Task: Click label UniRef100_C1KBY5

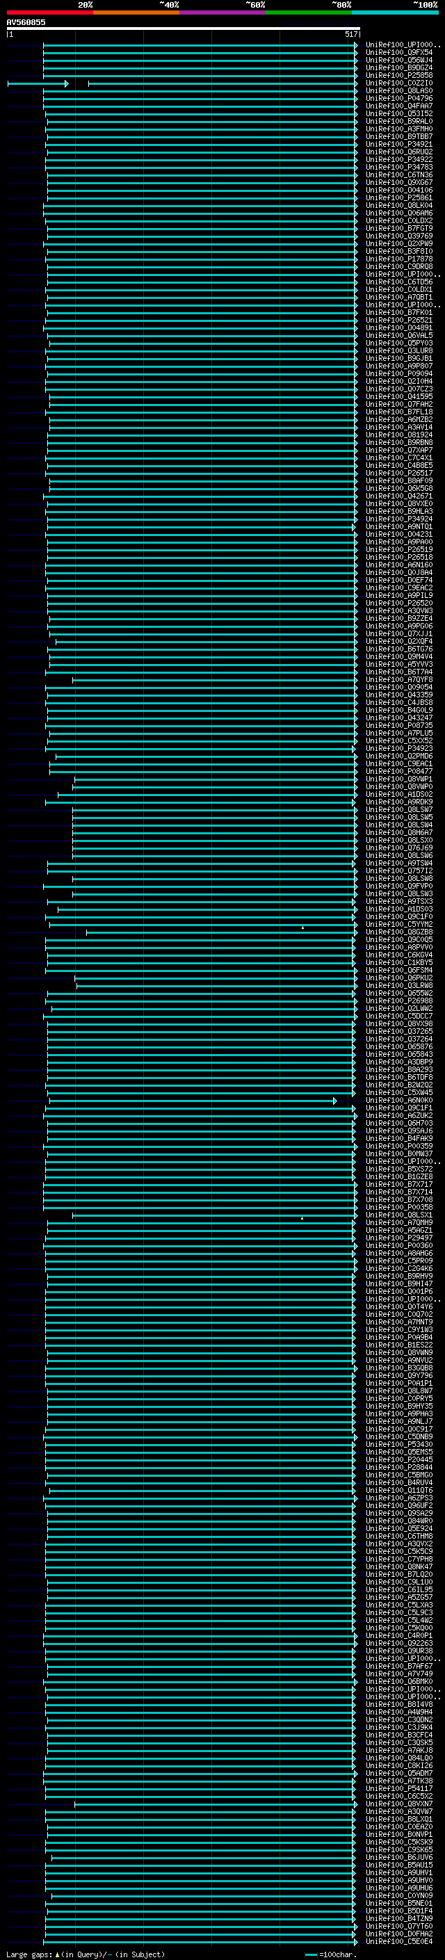Action: pyautogui.click(x=399, y=962)
